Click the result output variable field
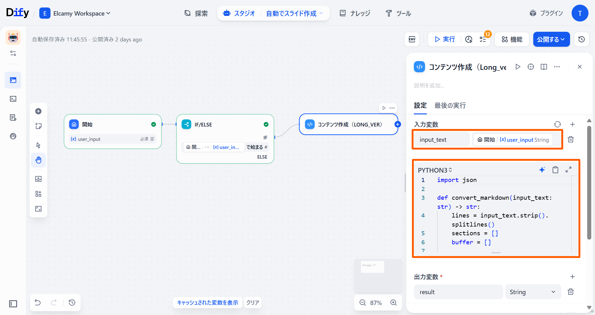Screen dimensions: 595x315 (458, 292)
